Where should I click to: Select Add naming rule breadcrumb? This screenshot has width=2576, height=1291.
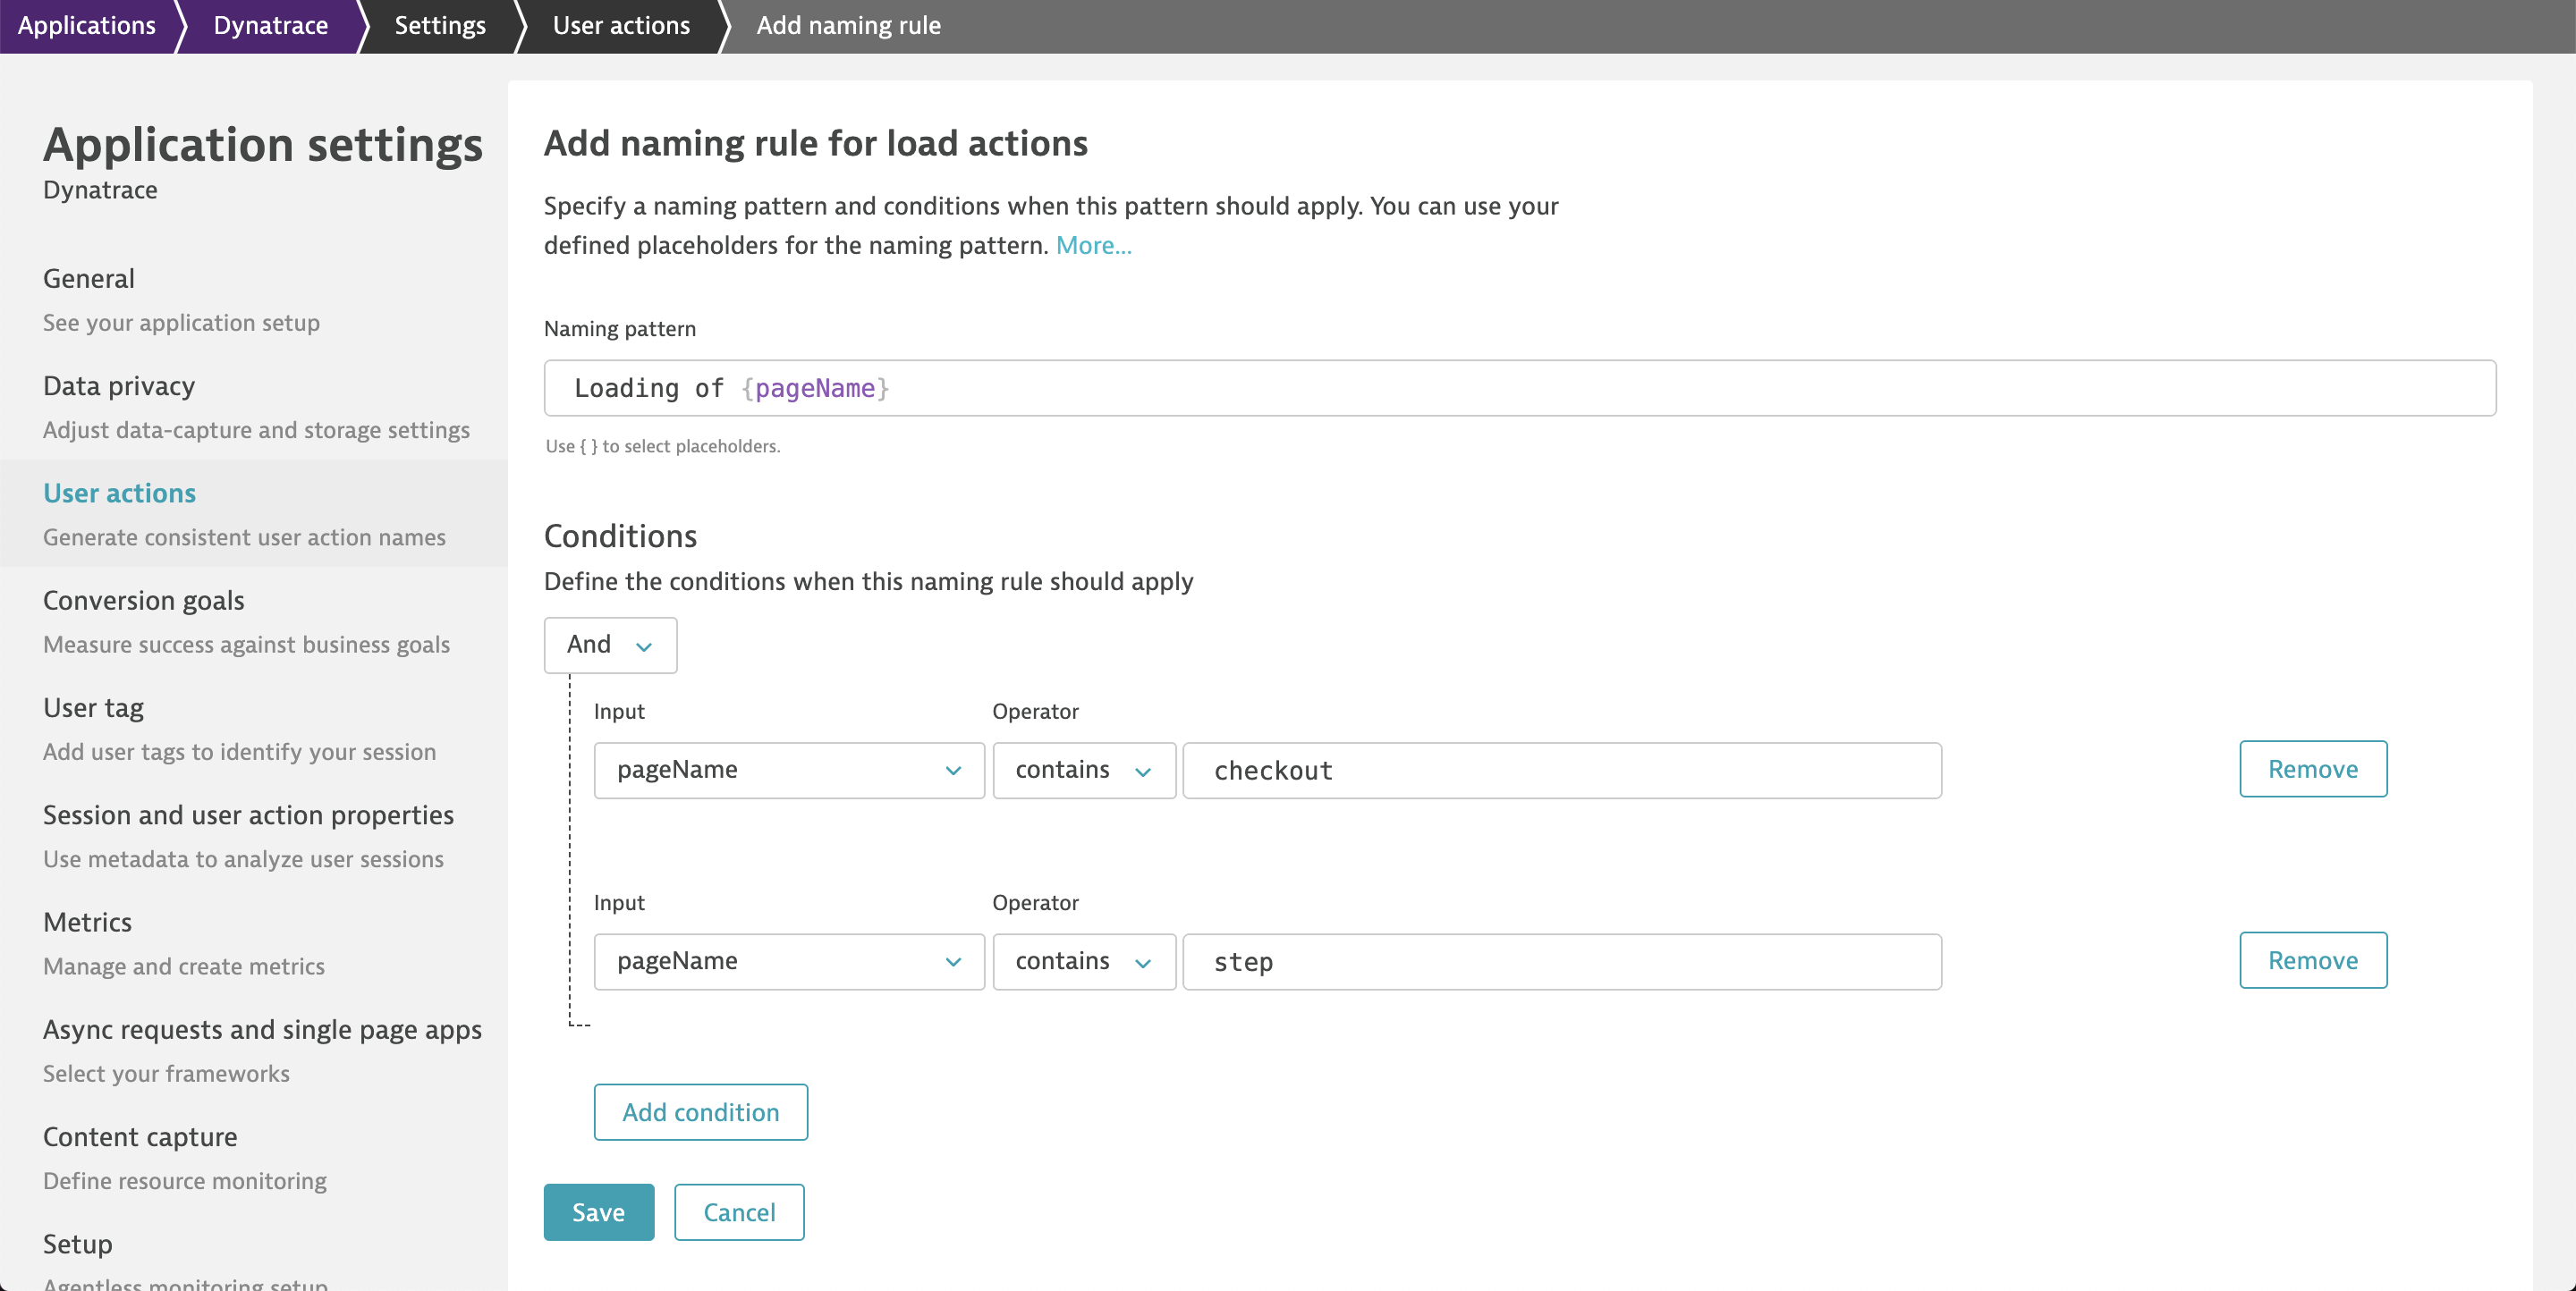pyautogui.click(x=848, y=25)
